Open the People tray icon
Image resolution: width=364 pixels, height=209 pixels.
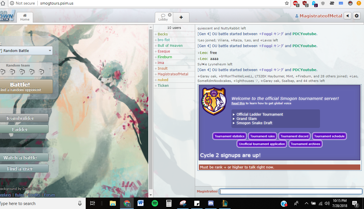coord(296,203)
